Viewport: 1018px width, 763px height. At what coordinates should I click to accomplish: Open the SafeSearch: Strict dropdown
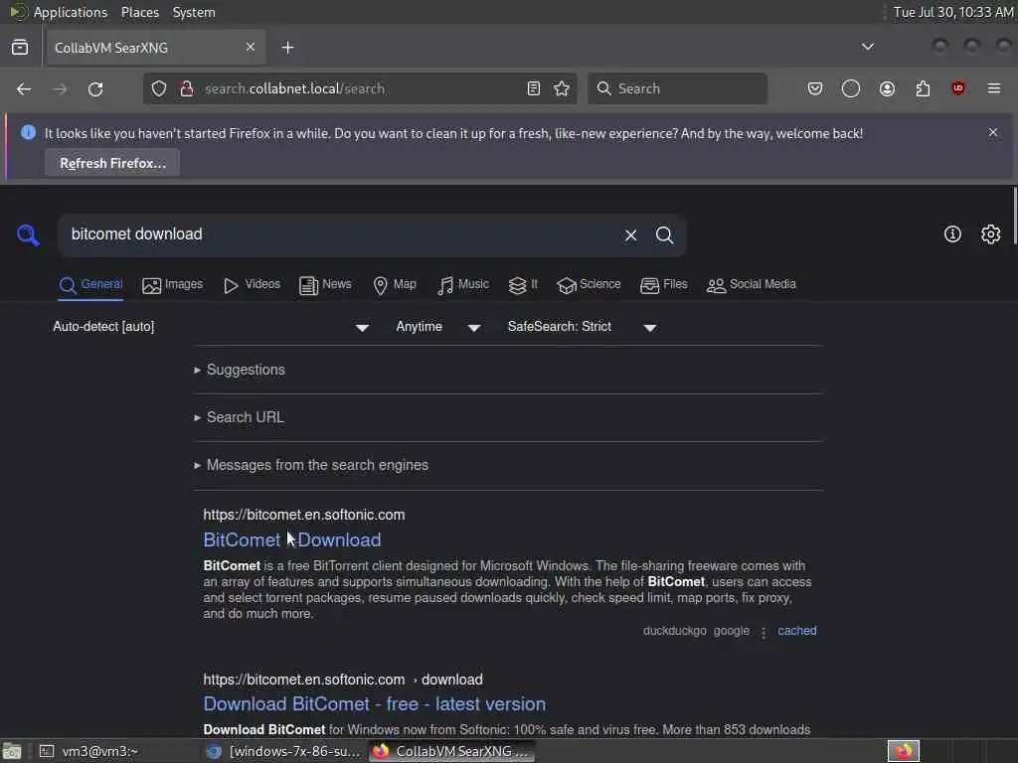pos(582,327)
